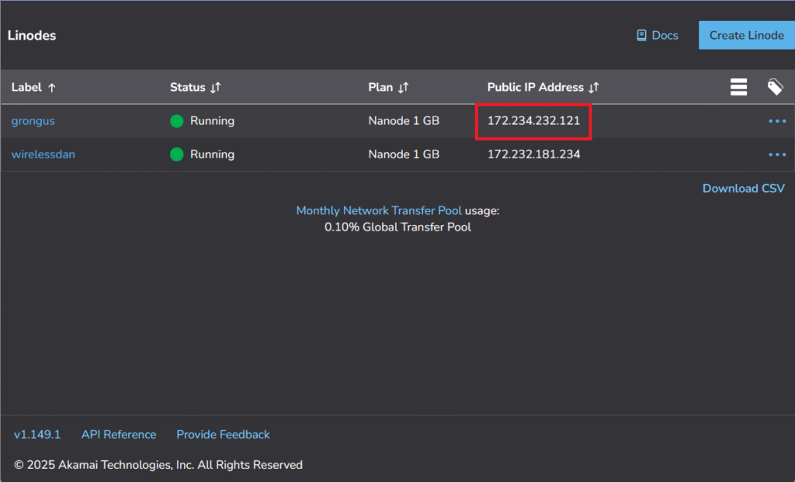
Task: Open the wirelessdan Linode
Action: click(43, 154)
